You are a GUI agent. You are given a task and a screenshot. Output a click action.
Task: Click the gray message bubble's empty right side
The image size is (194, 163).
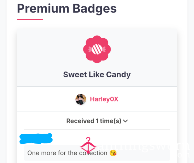click(x=144, y=153)
